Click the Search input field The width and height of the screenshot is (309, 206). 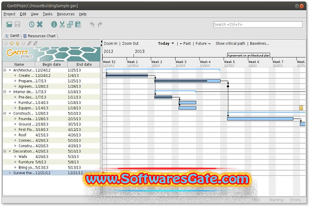coord(257,24)
